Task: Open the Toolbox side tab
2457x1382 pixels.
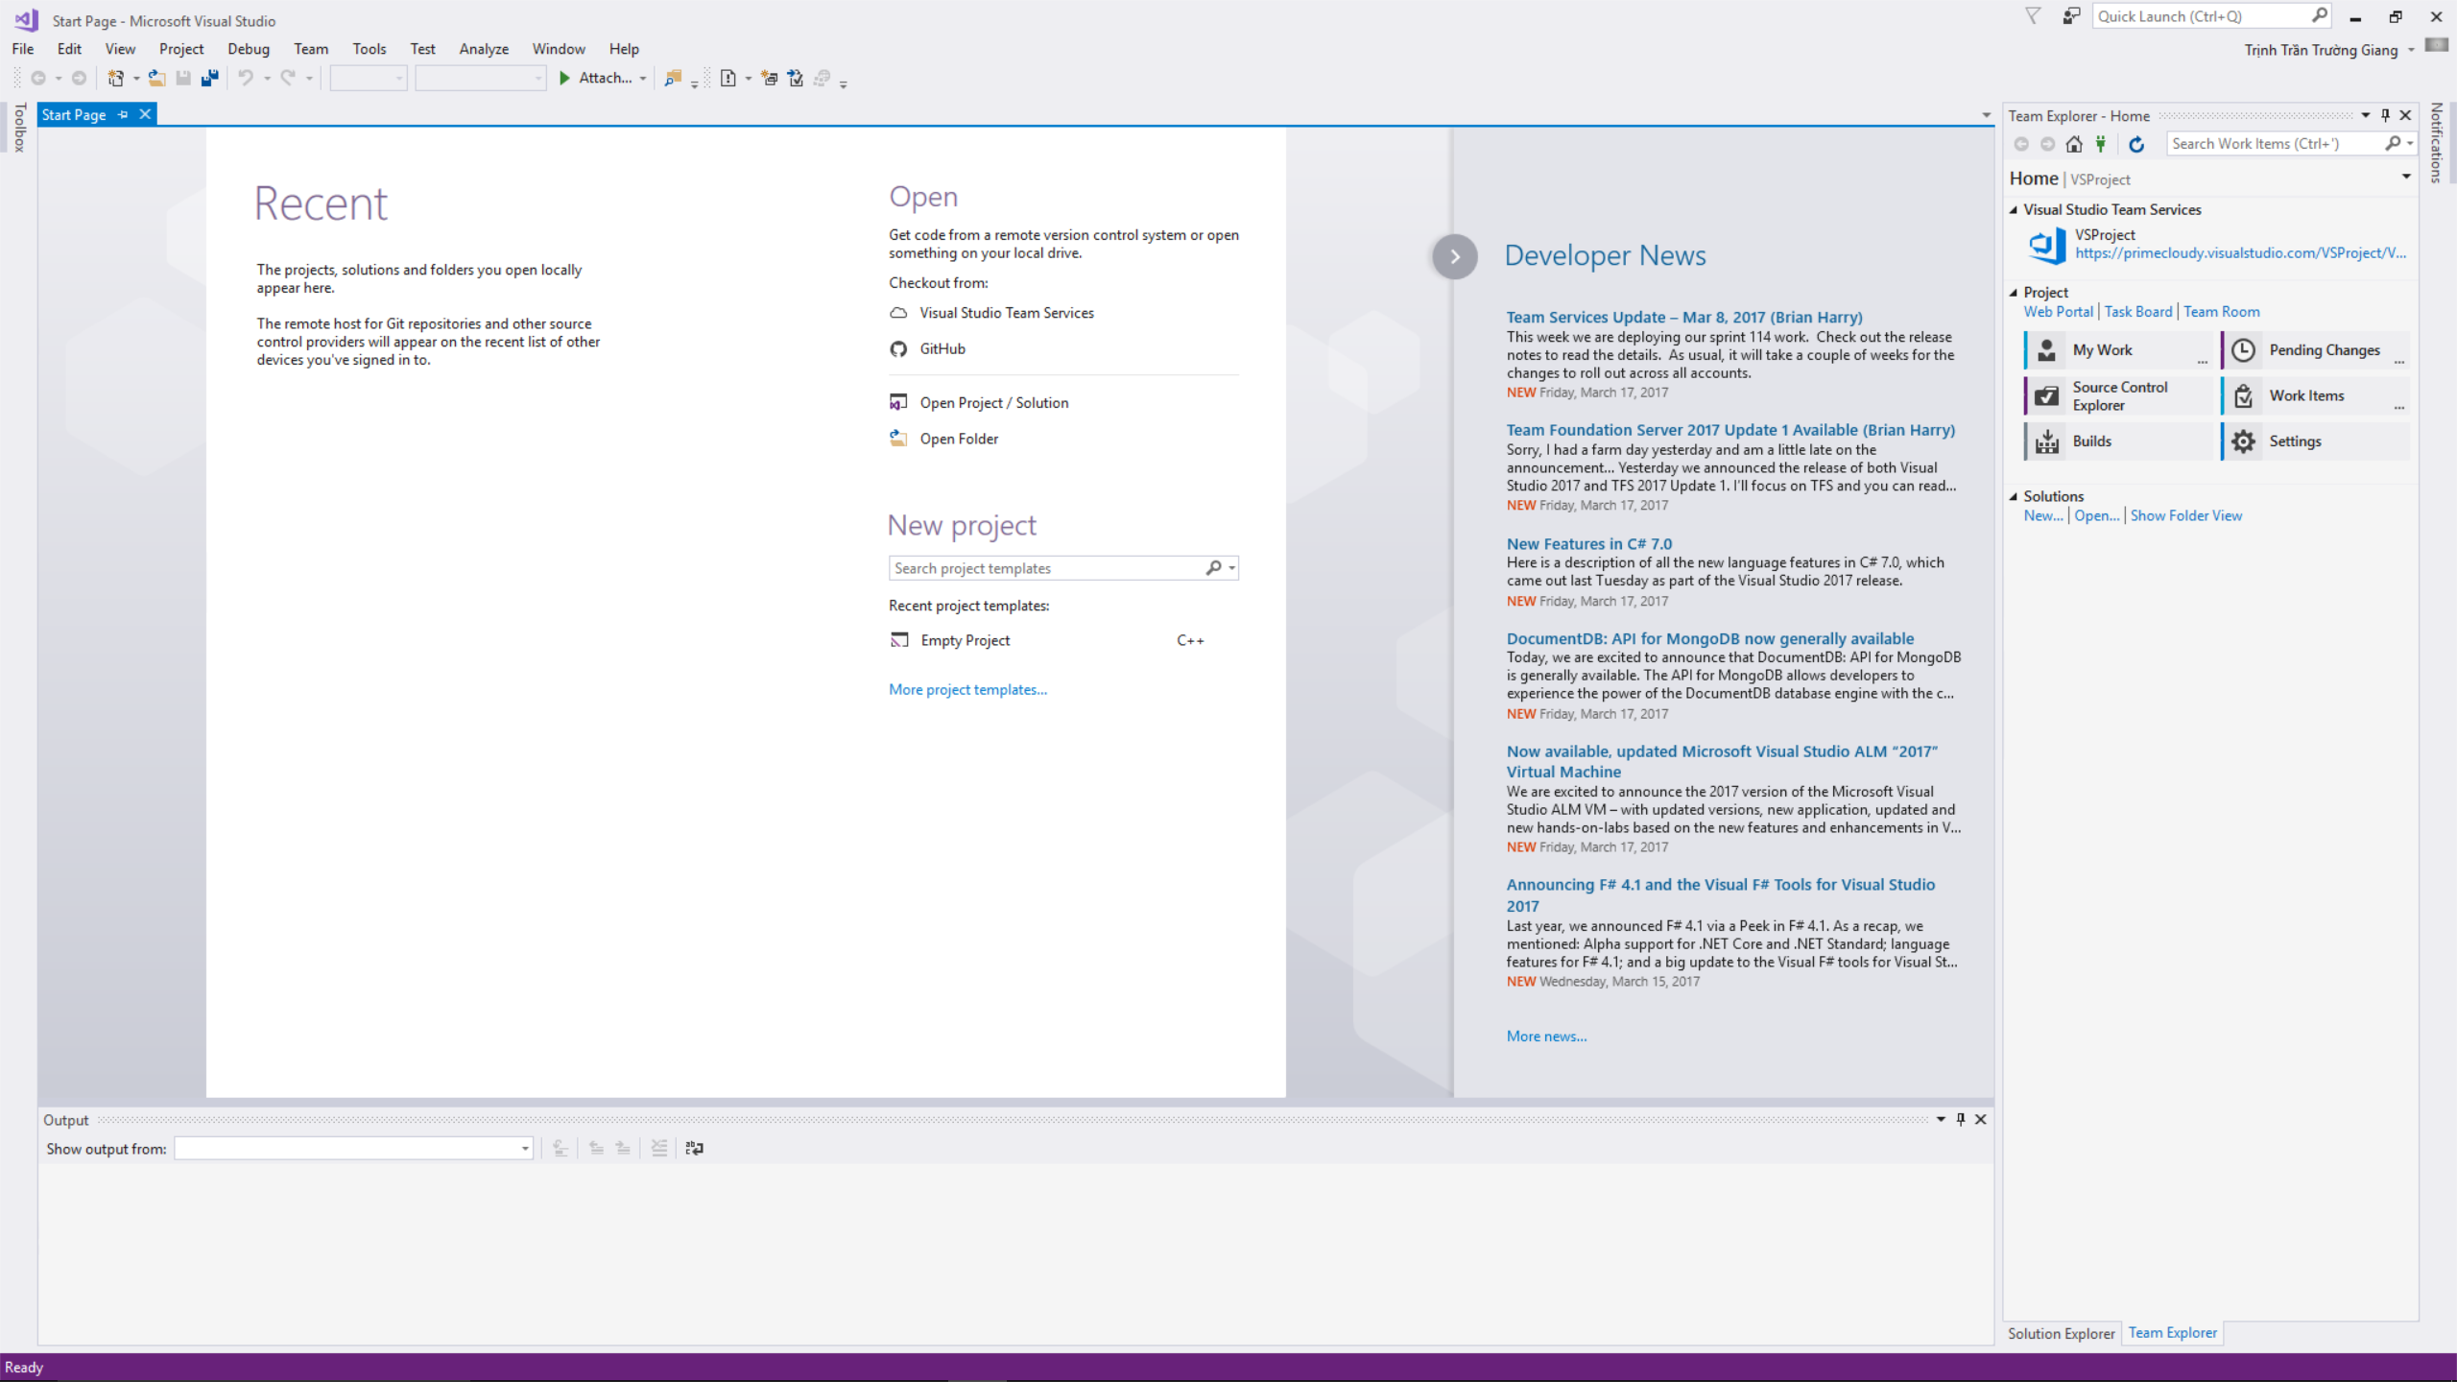Action: tap(19, 128)
